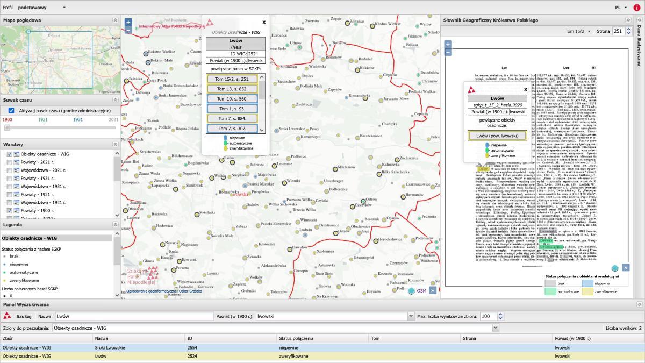This screenshot has height=363, width=645.
Task: Click the Województwa - 2021 r. layer icon
Action: pos(17,170)
